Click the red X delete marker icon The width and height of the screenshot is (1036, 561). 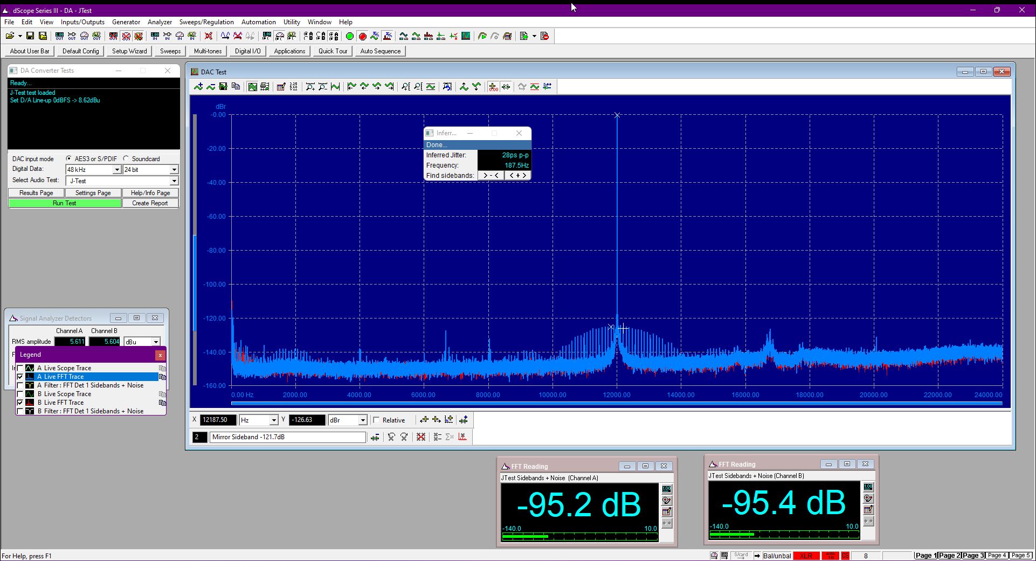pyautogui.click(x=421, y=437)
